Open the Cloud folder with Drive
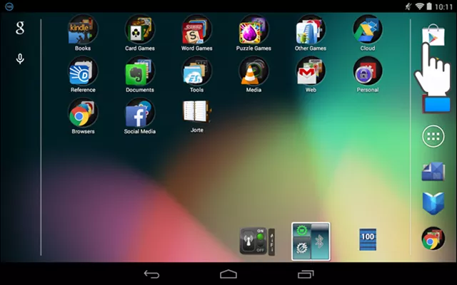Image resolution: width=457 pixels, height=285 pixels. (x=368, y=31)
